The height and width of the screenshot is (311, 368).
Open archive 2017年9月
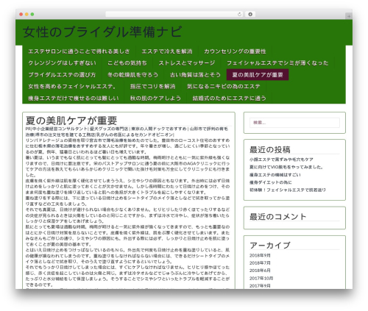[260, 286]
